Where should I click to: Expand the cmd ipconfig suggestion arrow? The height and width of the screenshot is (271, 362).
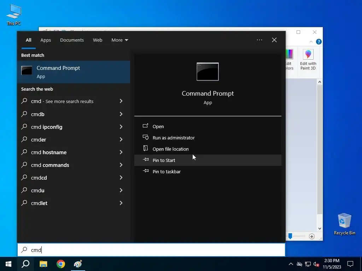pyautogui.click(x=121, y=127)
